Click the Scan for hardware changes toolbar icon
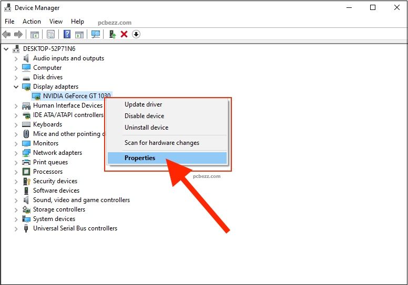408x285 pixels. pos(96,34)
